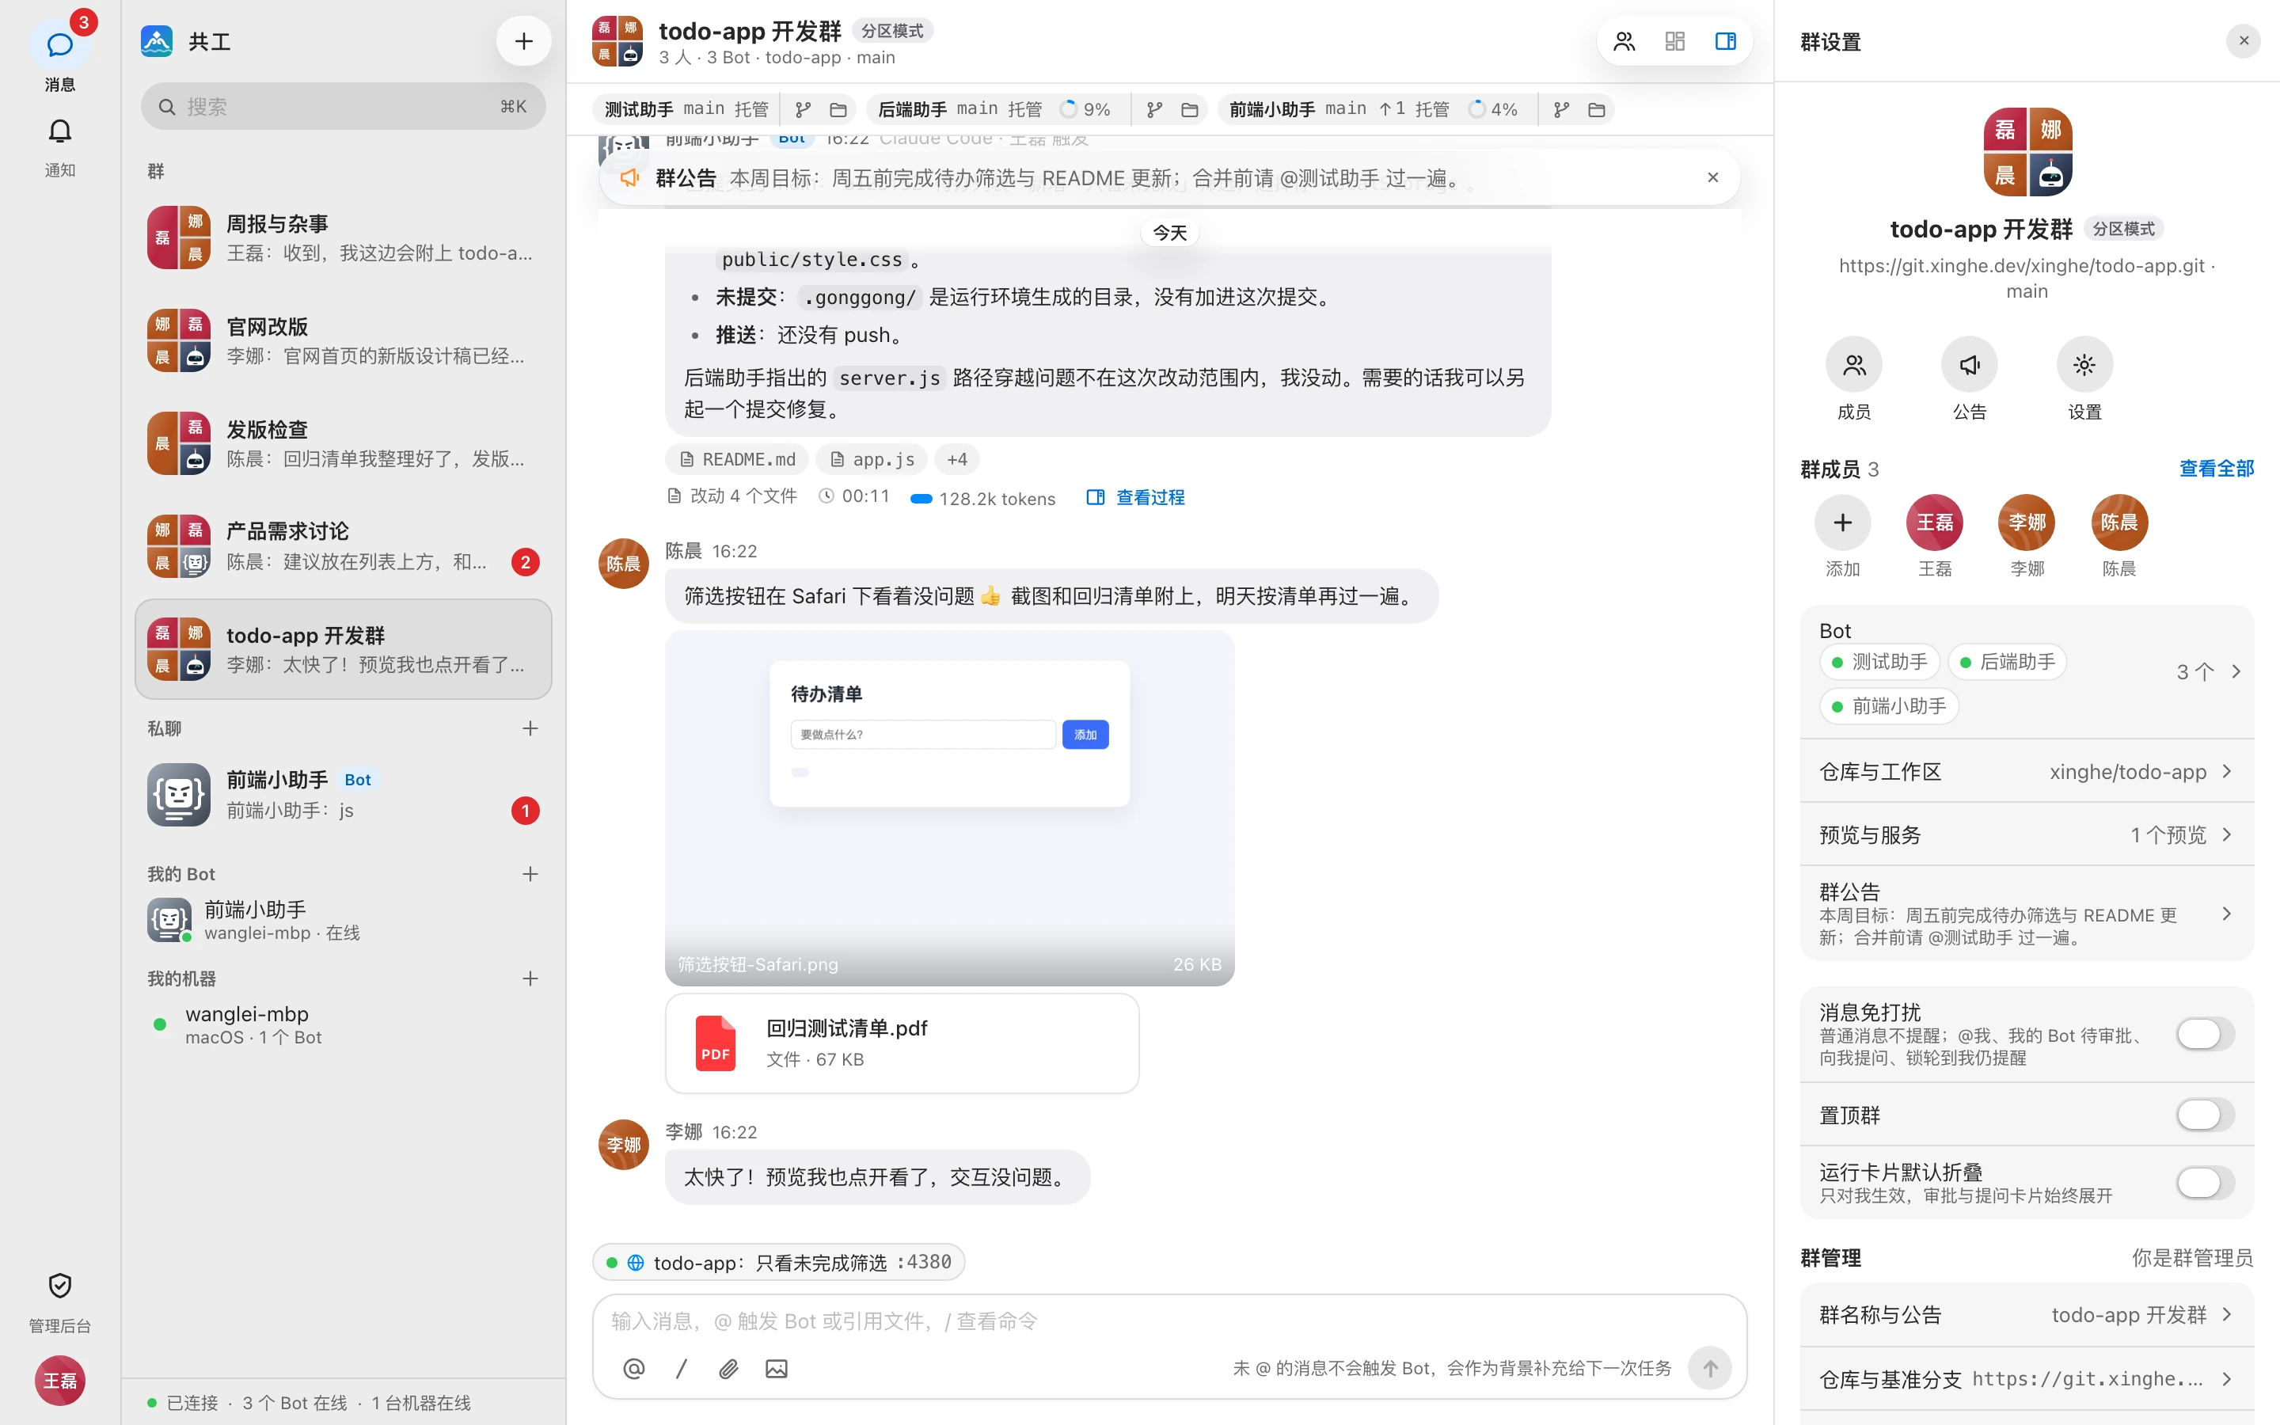This screenshot has height=1425, width=2280.
Task: Expand 预览与服务 row
Action: [2027, 835]
